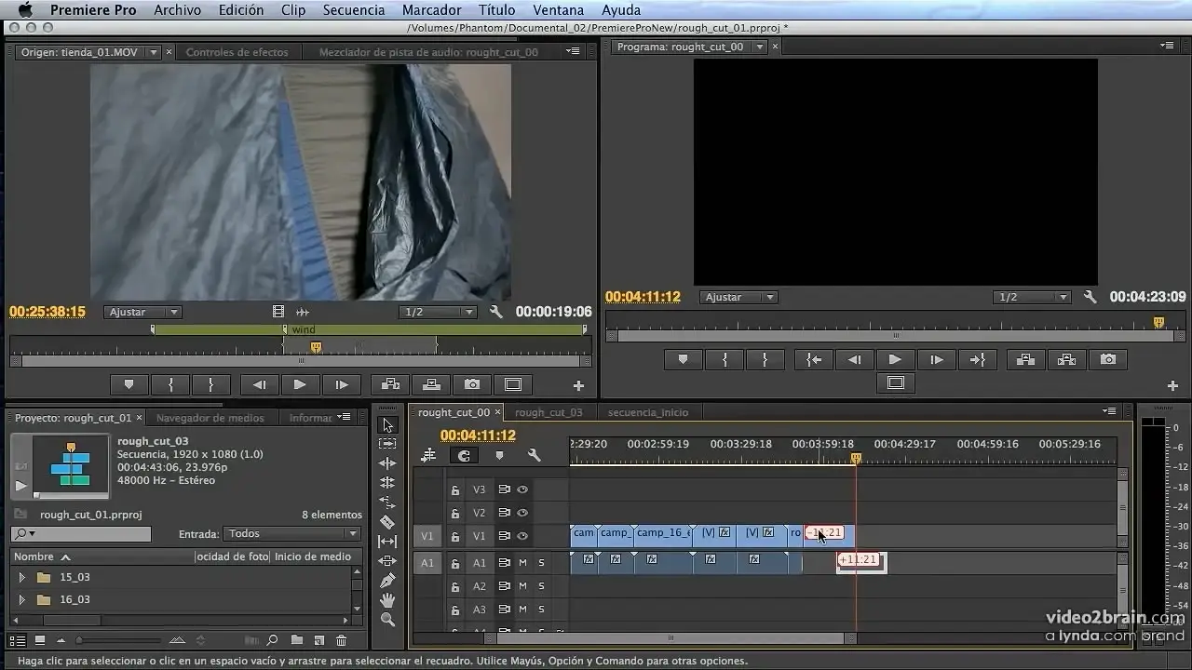Open timeline settings via the wrench icon
The height and width of the screenshot is (670, 1192).
(534, 456)
